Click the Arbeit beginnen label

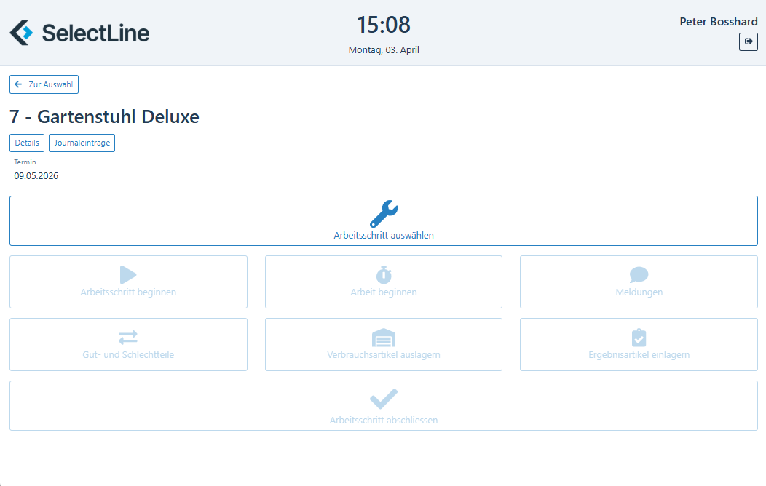383,292
